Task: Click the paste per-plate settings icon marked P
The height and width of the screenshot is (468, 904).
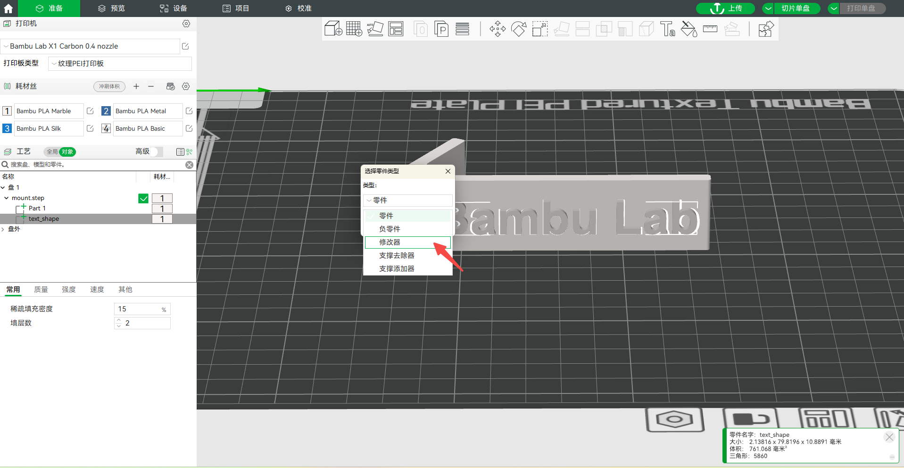Action: [441, 29]
